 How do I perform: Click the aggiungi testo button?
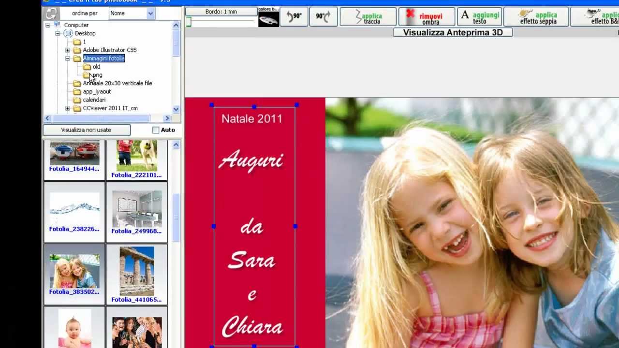[x=479, y=17]
